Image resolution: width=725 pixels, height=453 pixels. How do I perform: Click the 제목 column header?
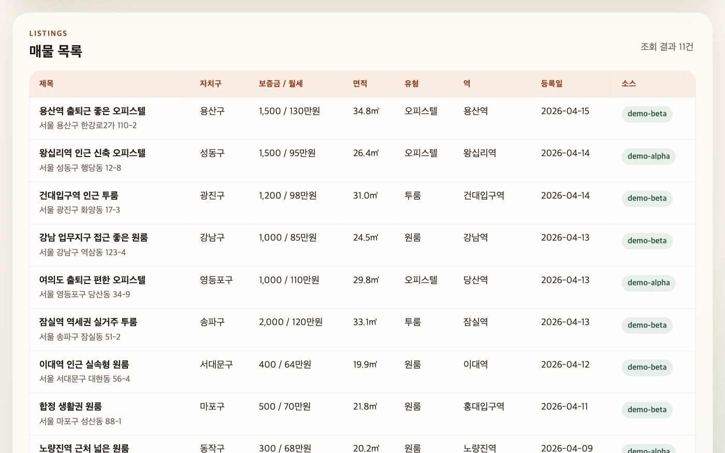click(46, 83)
